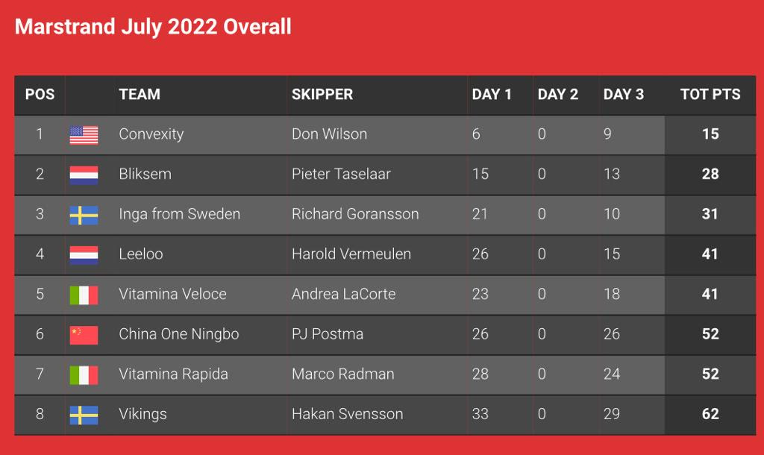764x455 pixels.
Task: Click the POS column header
Action: coord(40,94)
